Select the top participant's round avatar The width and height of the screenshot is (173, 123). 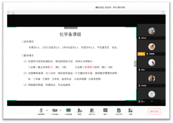click(x=152, y=31)
